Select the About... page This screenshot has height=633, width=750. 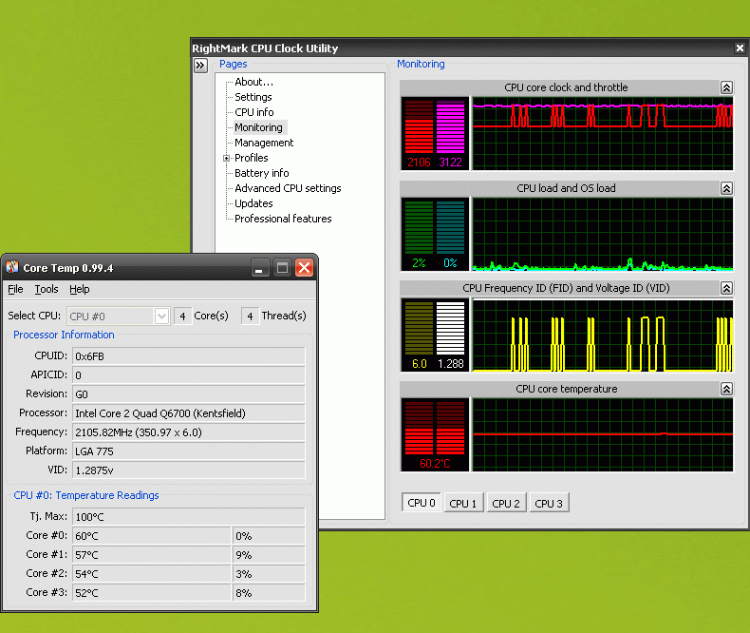[254, 82]
